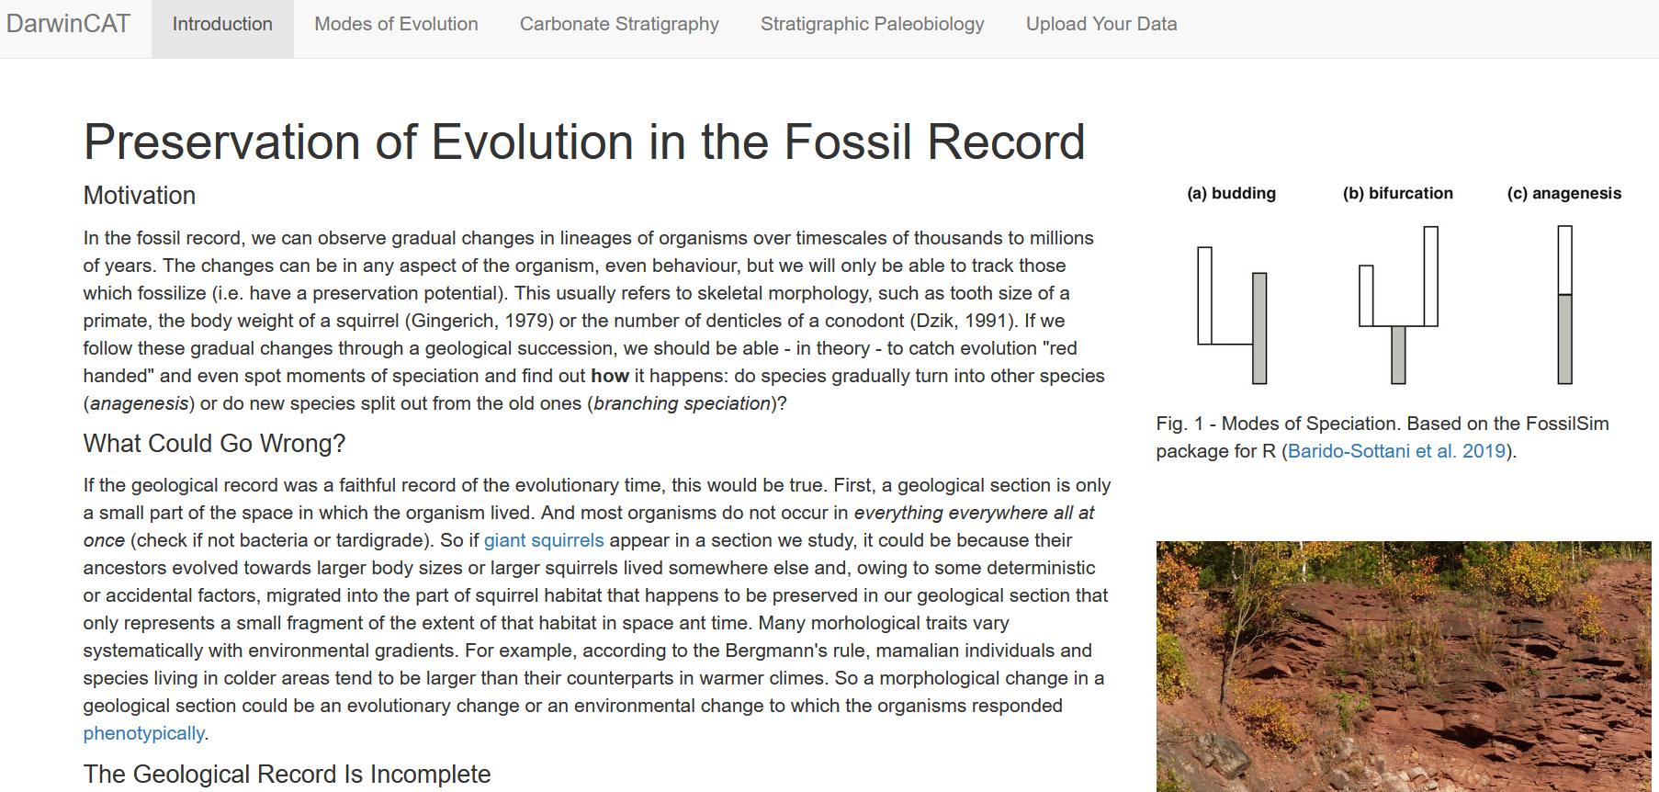Click the Motivation section heading
Viewport: 1659px width, 792px height.
140,196
